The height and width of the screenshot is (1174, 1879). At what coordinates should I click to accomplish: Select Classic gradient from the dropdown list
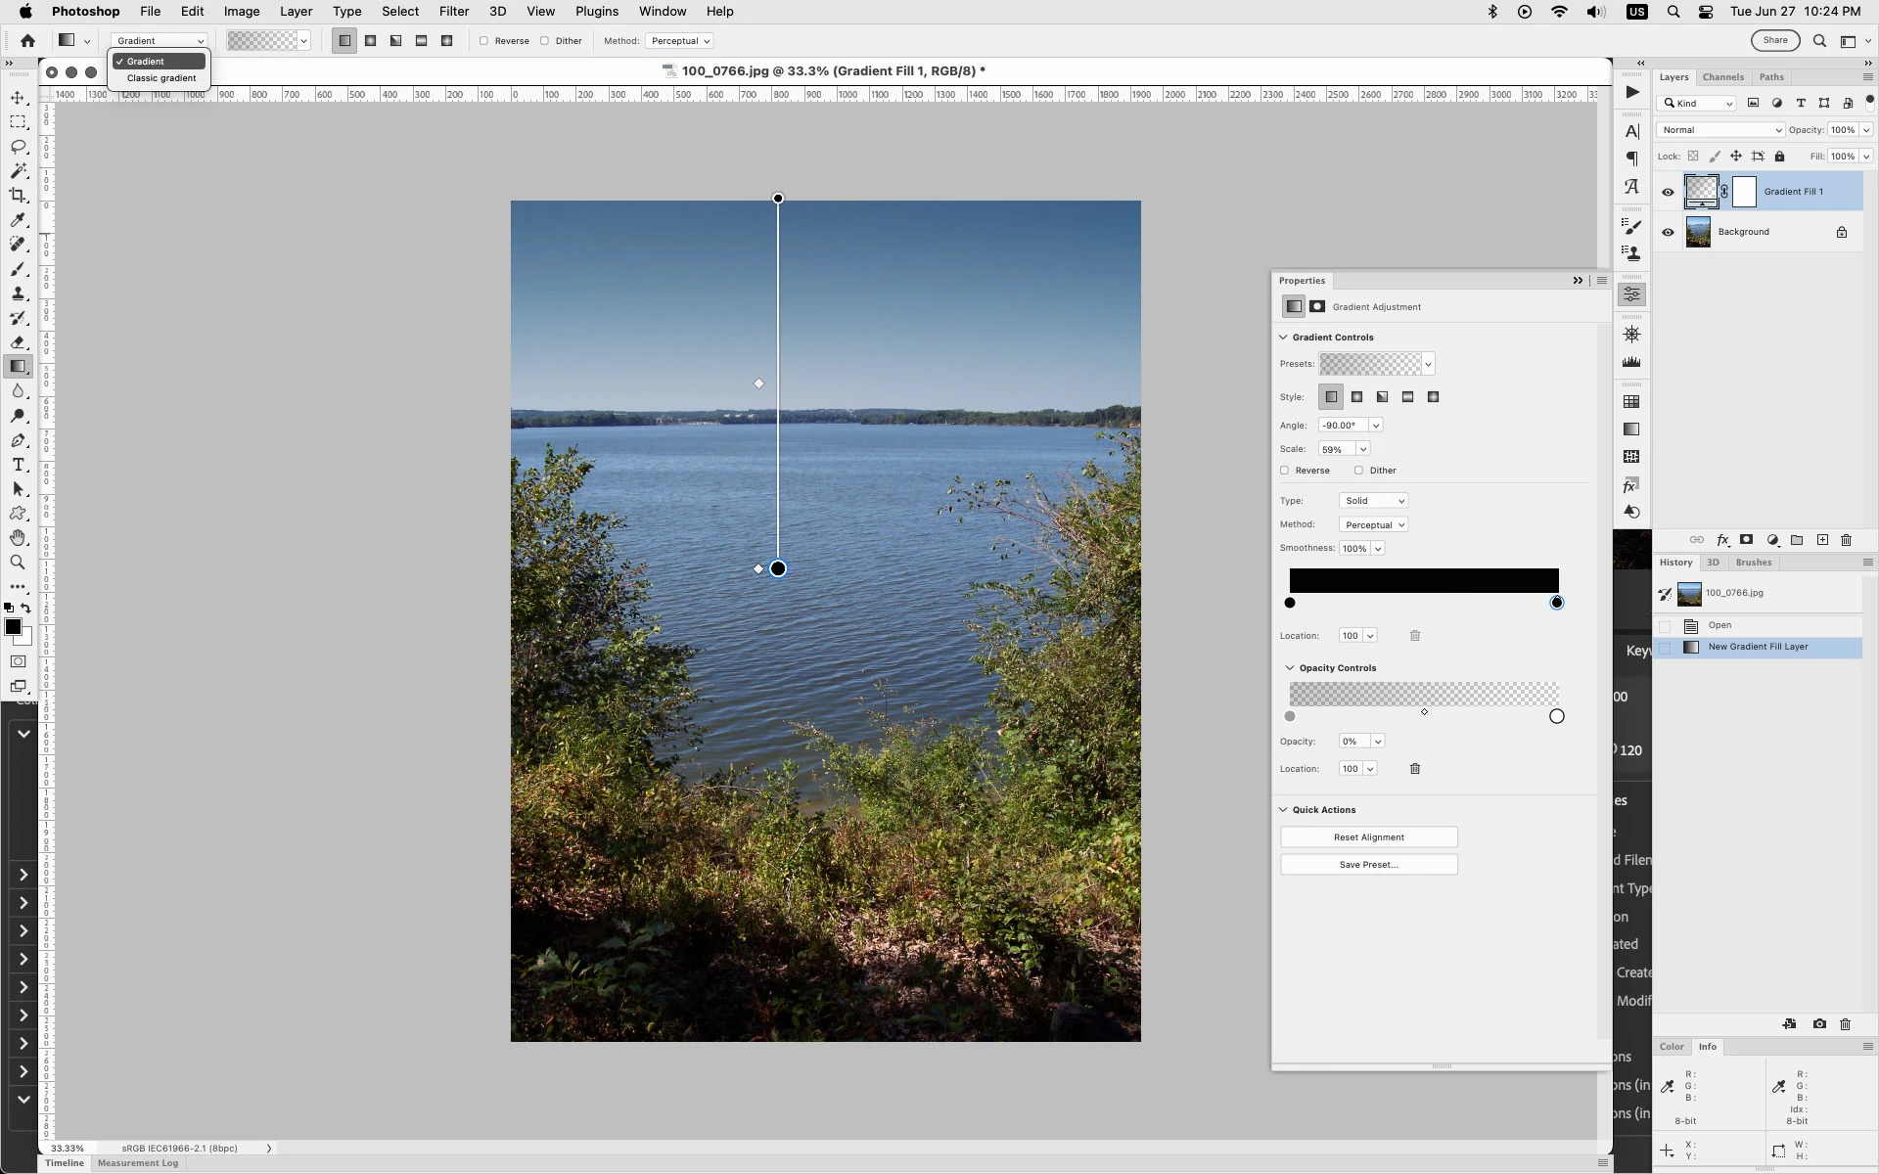161,78
